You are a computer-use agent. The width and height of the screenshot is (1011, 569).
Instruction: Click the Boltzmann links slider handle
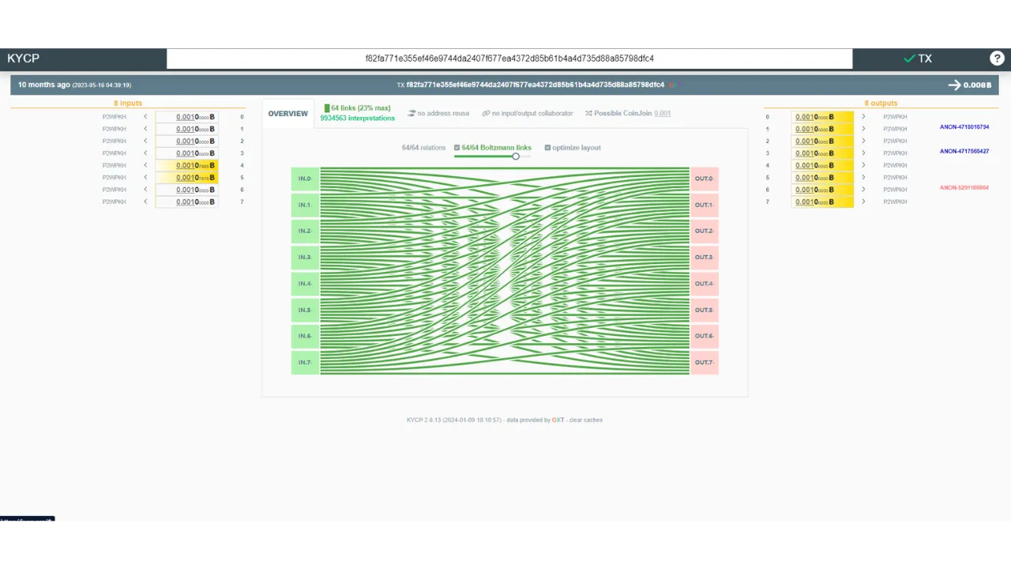coord(516,156)
